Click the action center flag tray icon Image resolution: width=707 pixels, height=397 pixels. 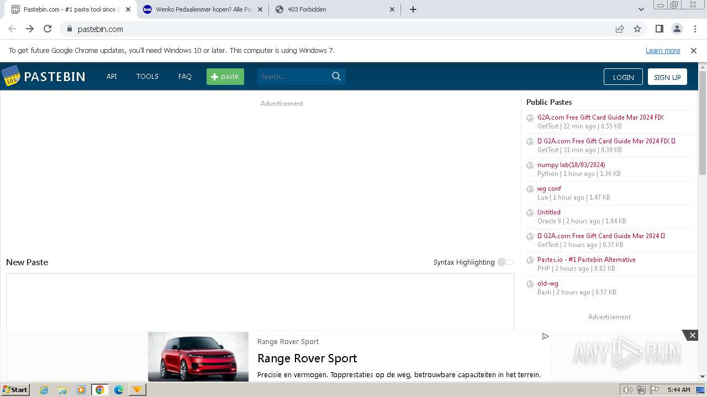click(x=655, y=390)
